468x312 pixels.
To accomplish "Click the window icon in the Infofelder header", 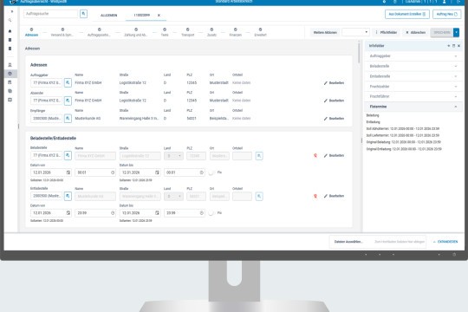I will 453,46.
